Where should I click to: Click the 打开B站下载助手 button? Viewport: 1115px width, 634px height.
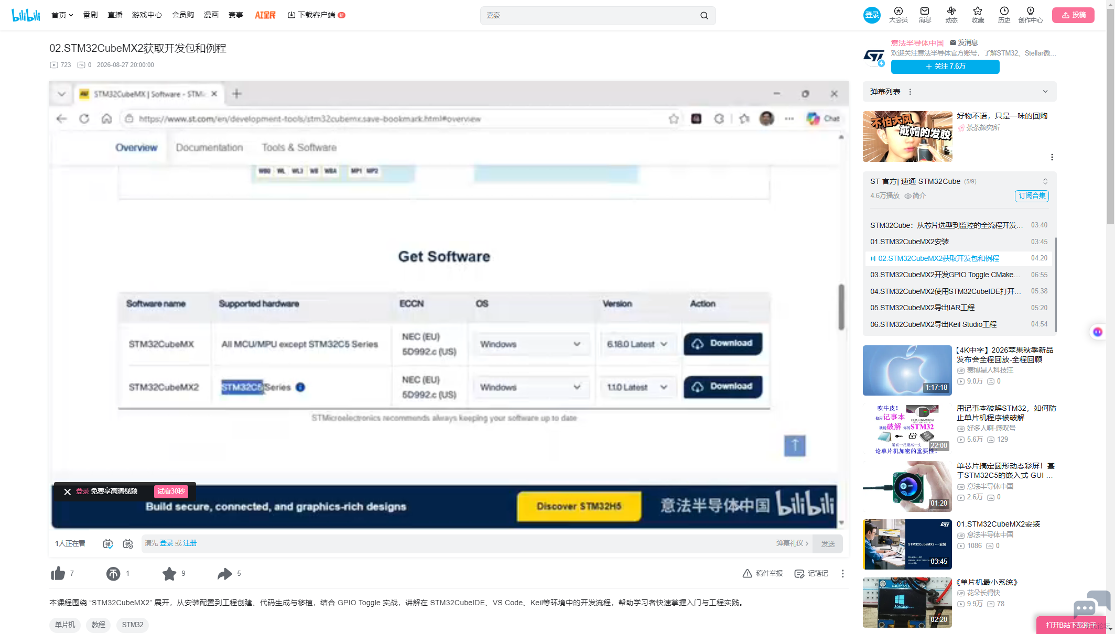[1071, 625]
